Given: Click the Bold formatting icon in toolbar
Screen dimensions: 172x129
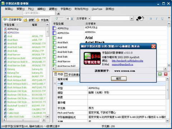Looking at the screenshot, I should (x=151, y=19).
